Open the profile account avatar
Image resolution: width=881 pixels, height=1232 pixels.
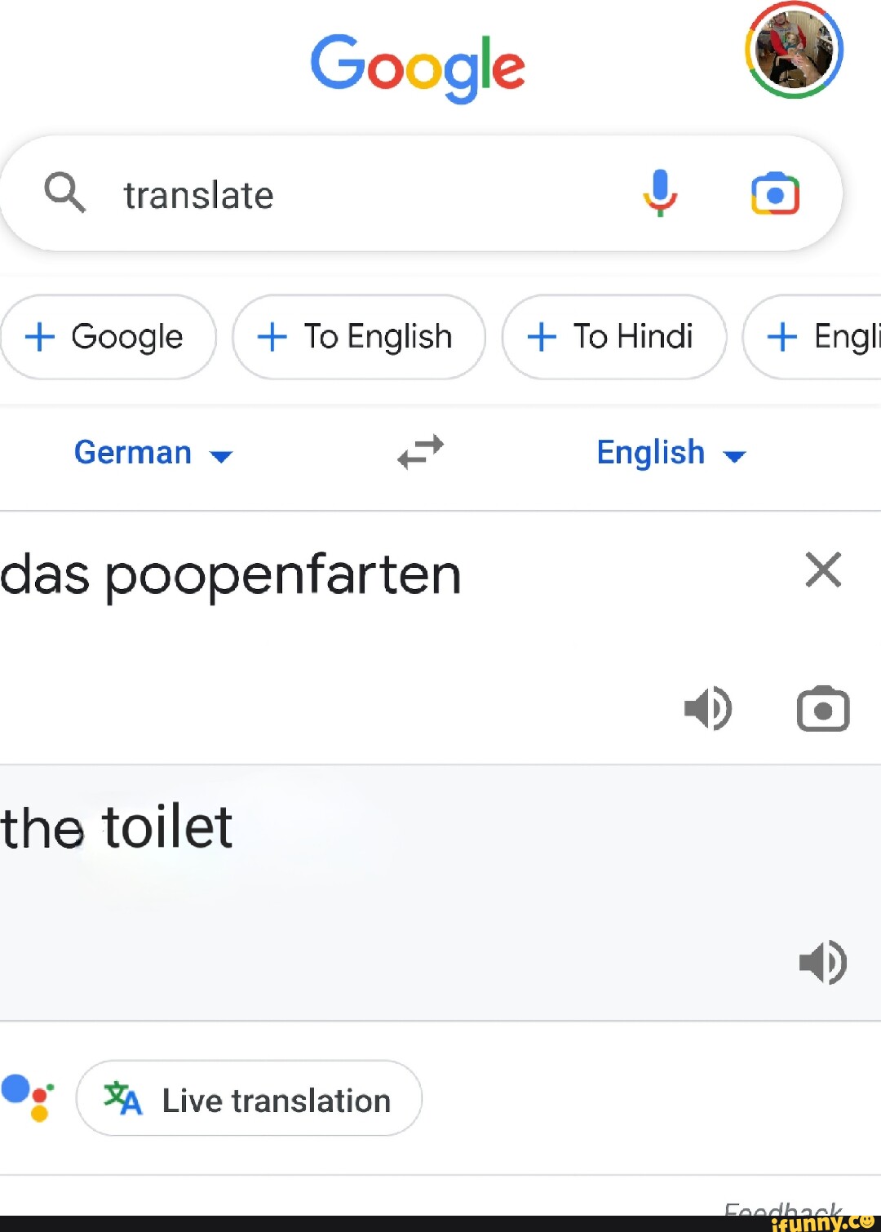click(793, 51)
